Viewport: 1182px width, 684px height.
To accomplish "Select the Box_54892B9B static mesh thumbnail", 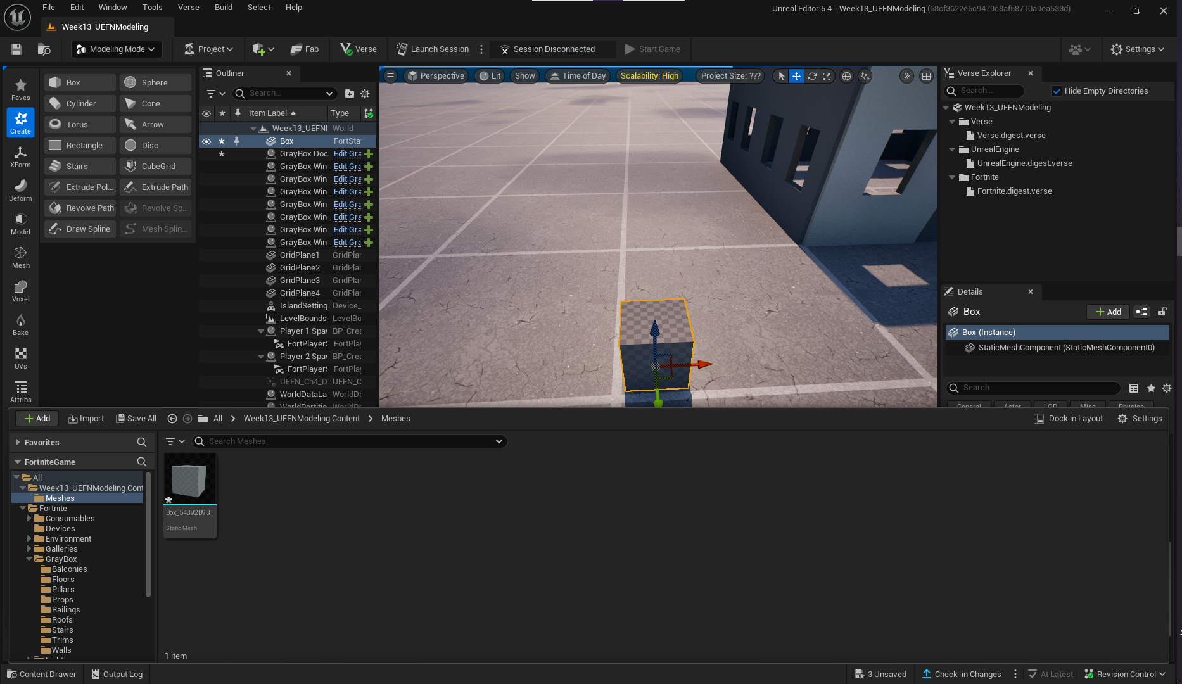I will pyautogui.click(x=190, y=496).
